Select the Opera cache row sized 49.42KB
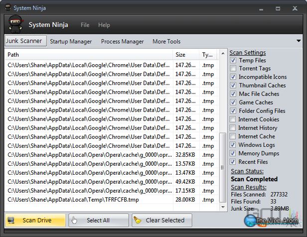Screen dimensions: 307x237 click(111, 182)
